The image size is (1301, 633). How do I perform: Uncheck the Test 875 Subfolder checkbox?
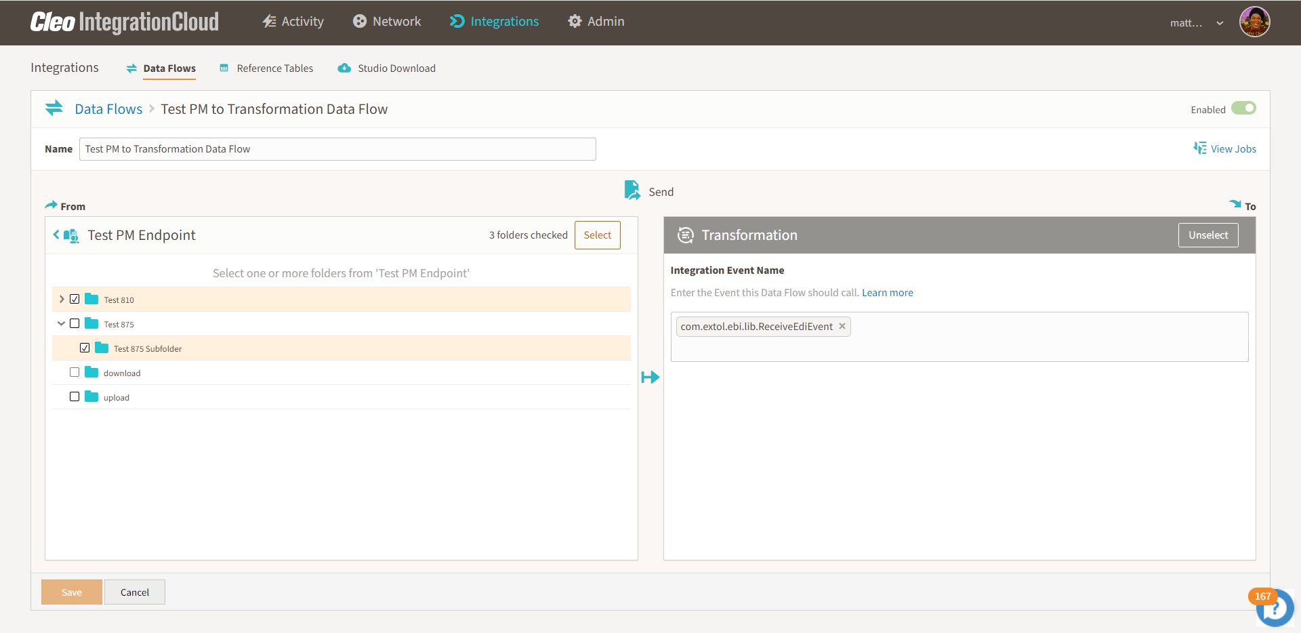85,348
